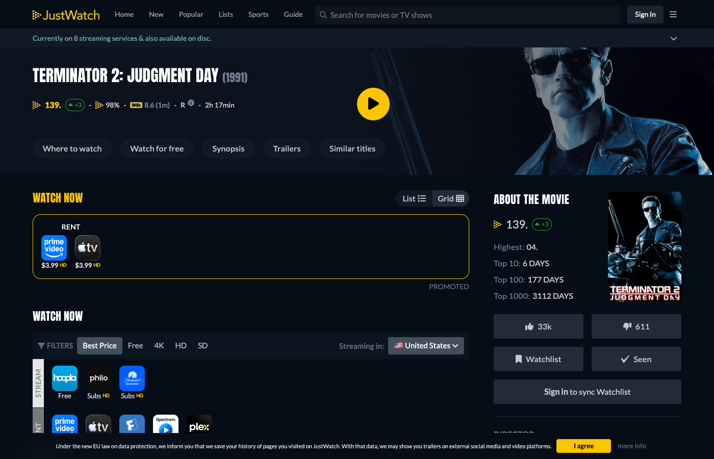
Task: Go to the Popular nav item
Action: click(191, 14)
